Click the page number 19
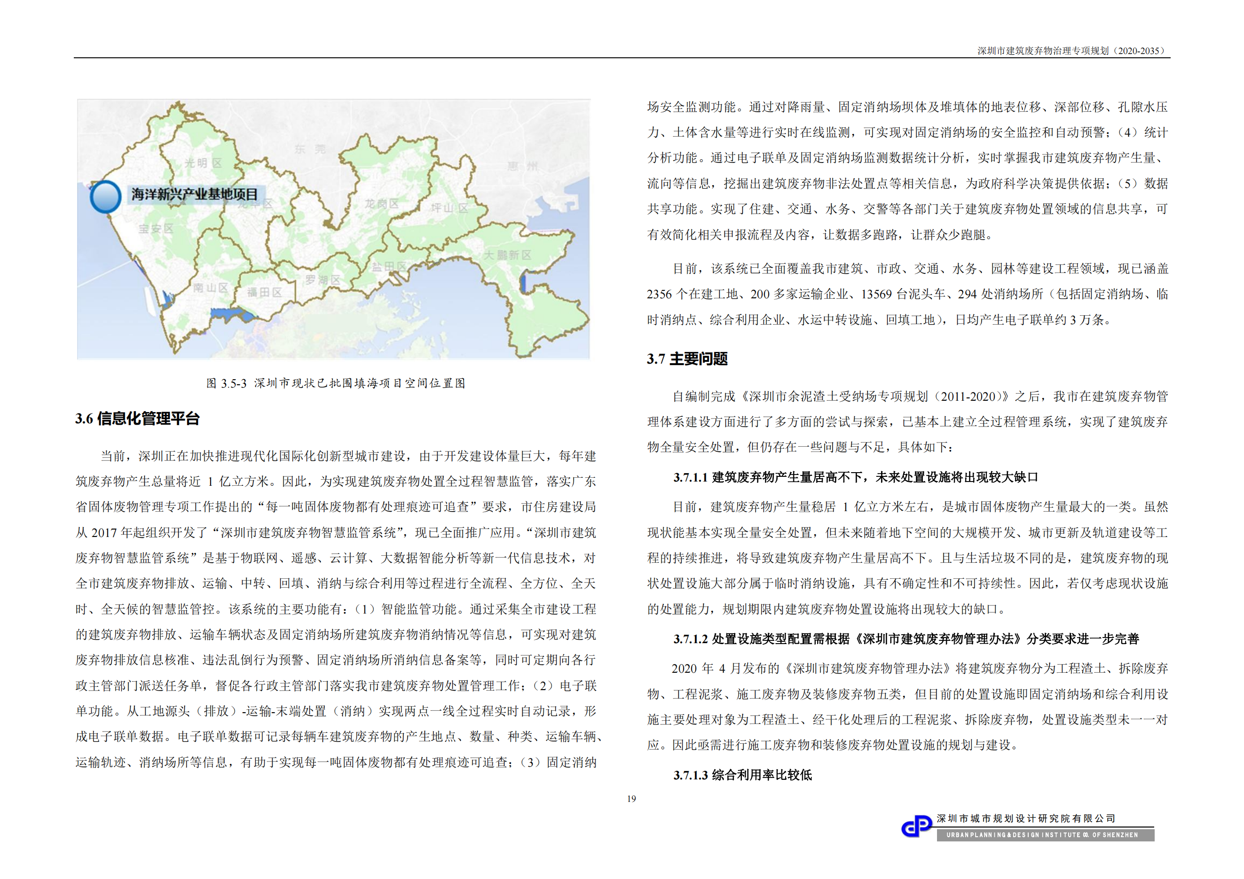Viewport: 1244px width, 879px height. (x=631, y=799)
